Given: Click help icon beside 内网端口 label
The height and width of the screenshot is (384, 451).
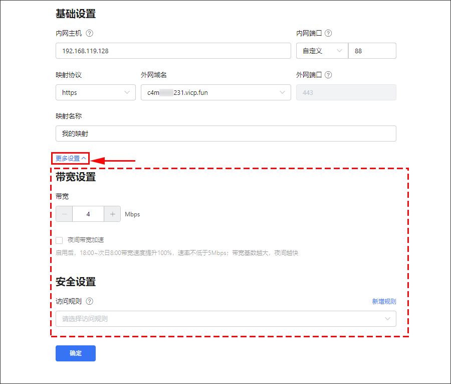Looking at the screenshot, I should click(328, 34).
